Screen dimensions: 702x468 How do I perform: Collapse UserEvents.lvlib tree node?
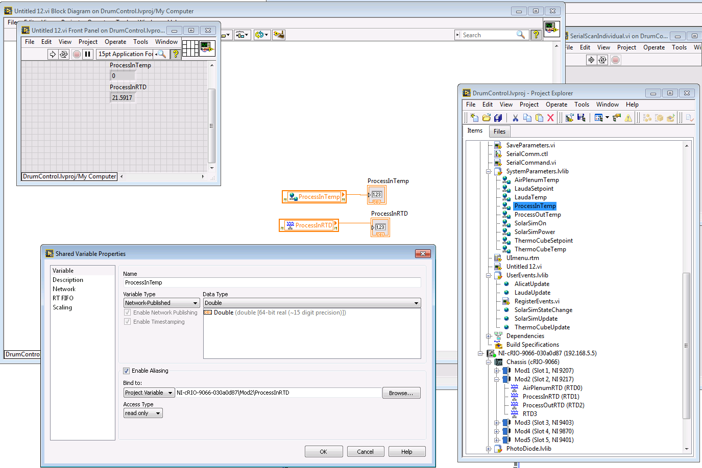tap(489, 275)
